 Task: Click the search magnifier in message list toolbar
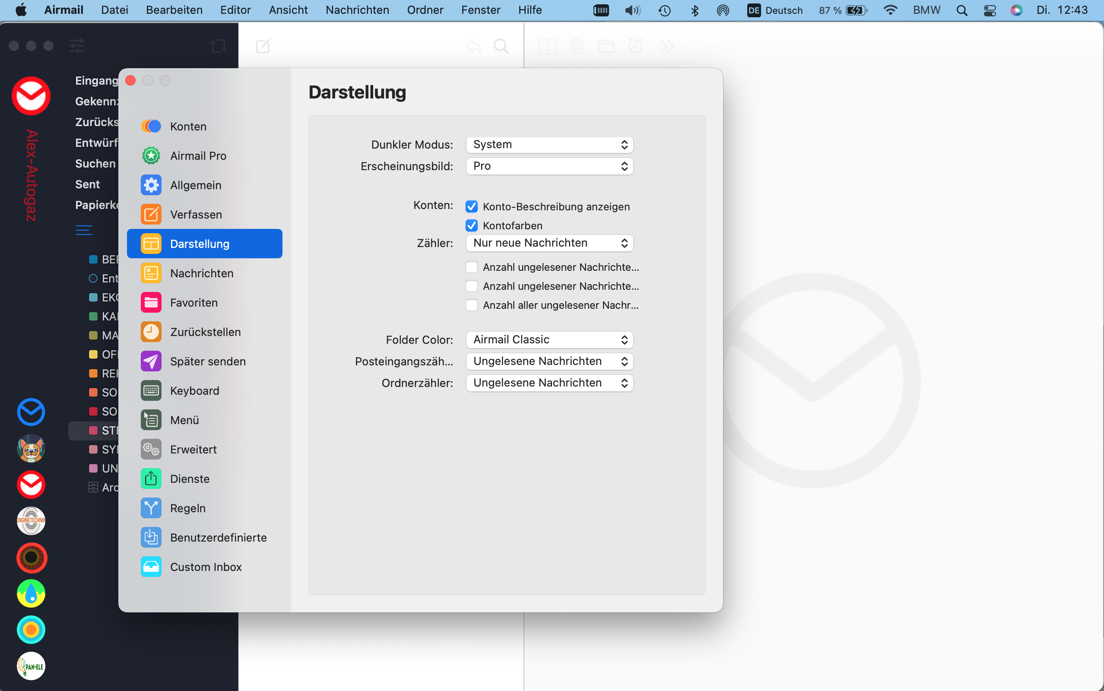point(501,46)
